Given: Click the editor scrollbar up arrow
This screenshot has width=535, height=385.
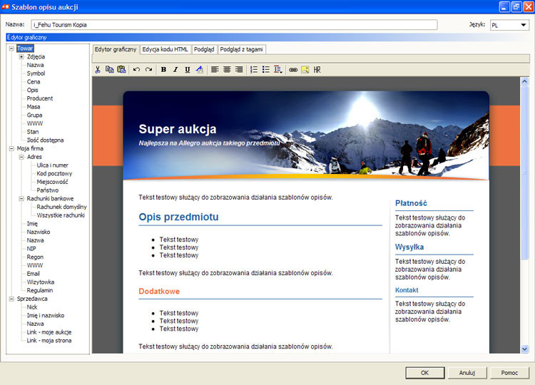Looking at the screenshot, I should click(x=525, y=81).
